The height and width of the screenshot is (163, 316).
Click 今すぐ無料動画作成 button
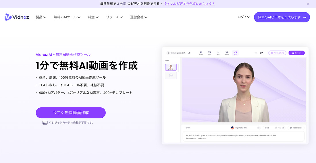71,113
